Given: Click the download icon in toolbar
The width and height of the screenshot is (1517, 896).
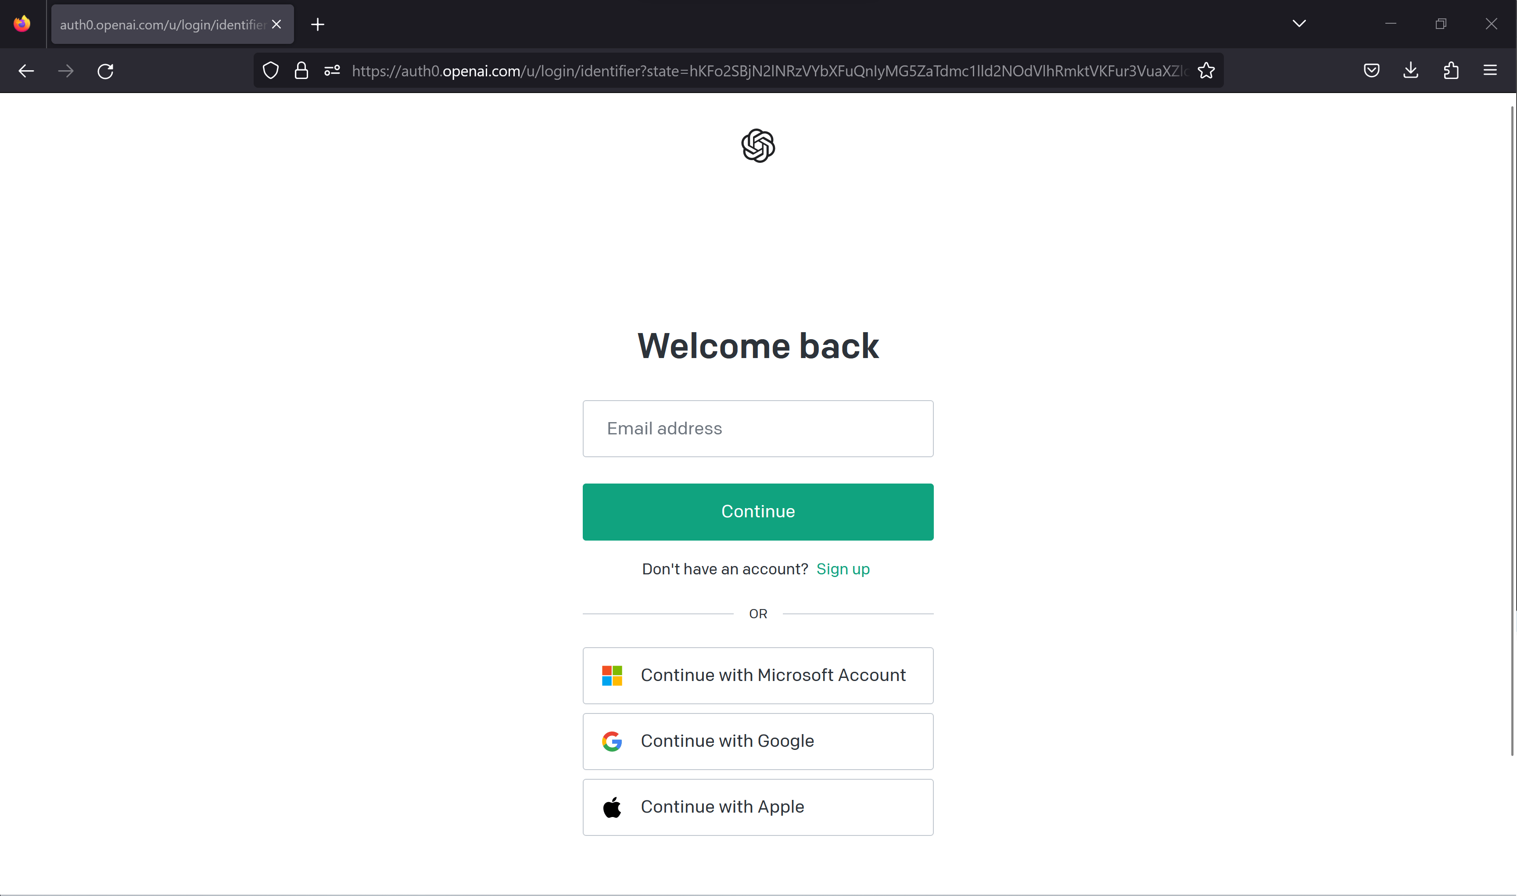Looking at the screenshot, I should tap(1410, 70).
